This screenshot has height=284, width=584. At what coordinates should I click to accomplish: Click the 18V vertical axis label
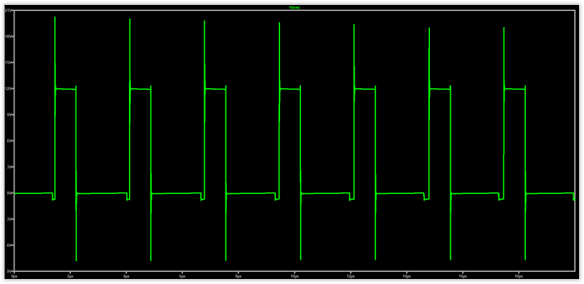(8, 37)
